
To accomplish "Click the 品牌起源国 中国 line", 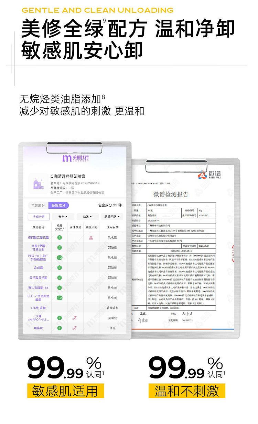I will coord(62,188).
